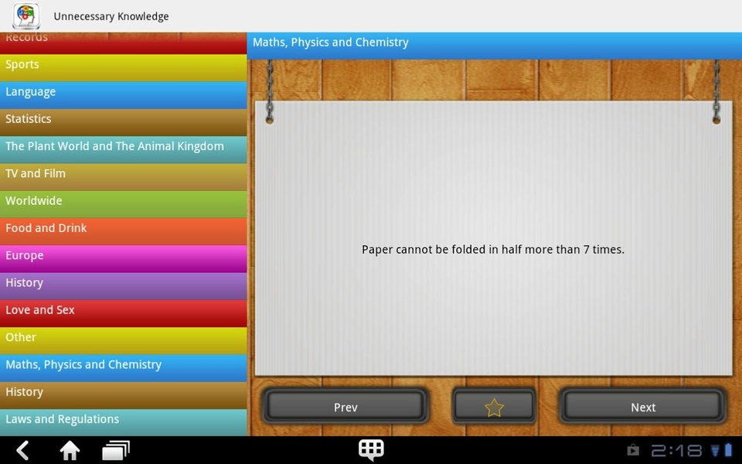Tap the battery status icon
This screenshot has height=464, width=742.
tap(728, 450)
